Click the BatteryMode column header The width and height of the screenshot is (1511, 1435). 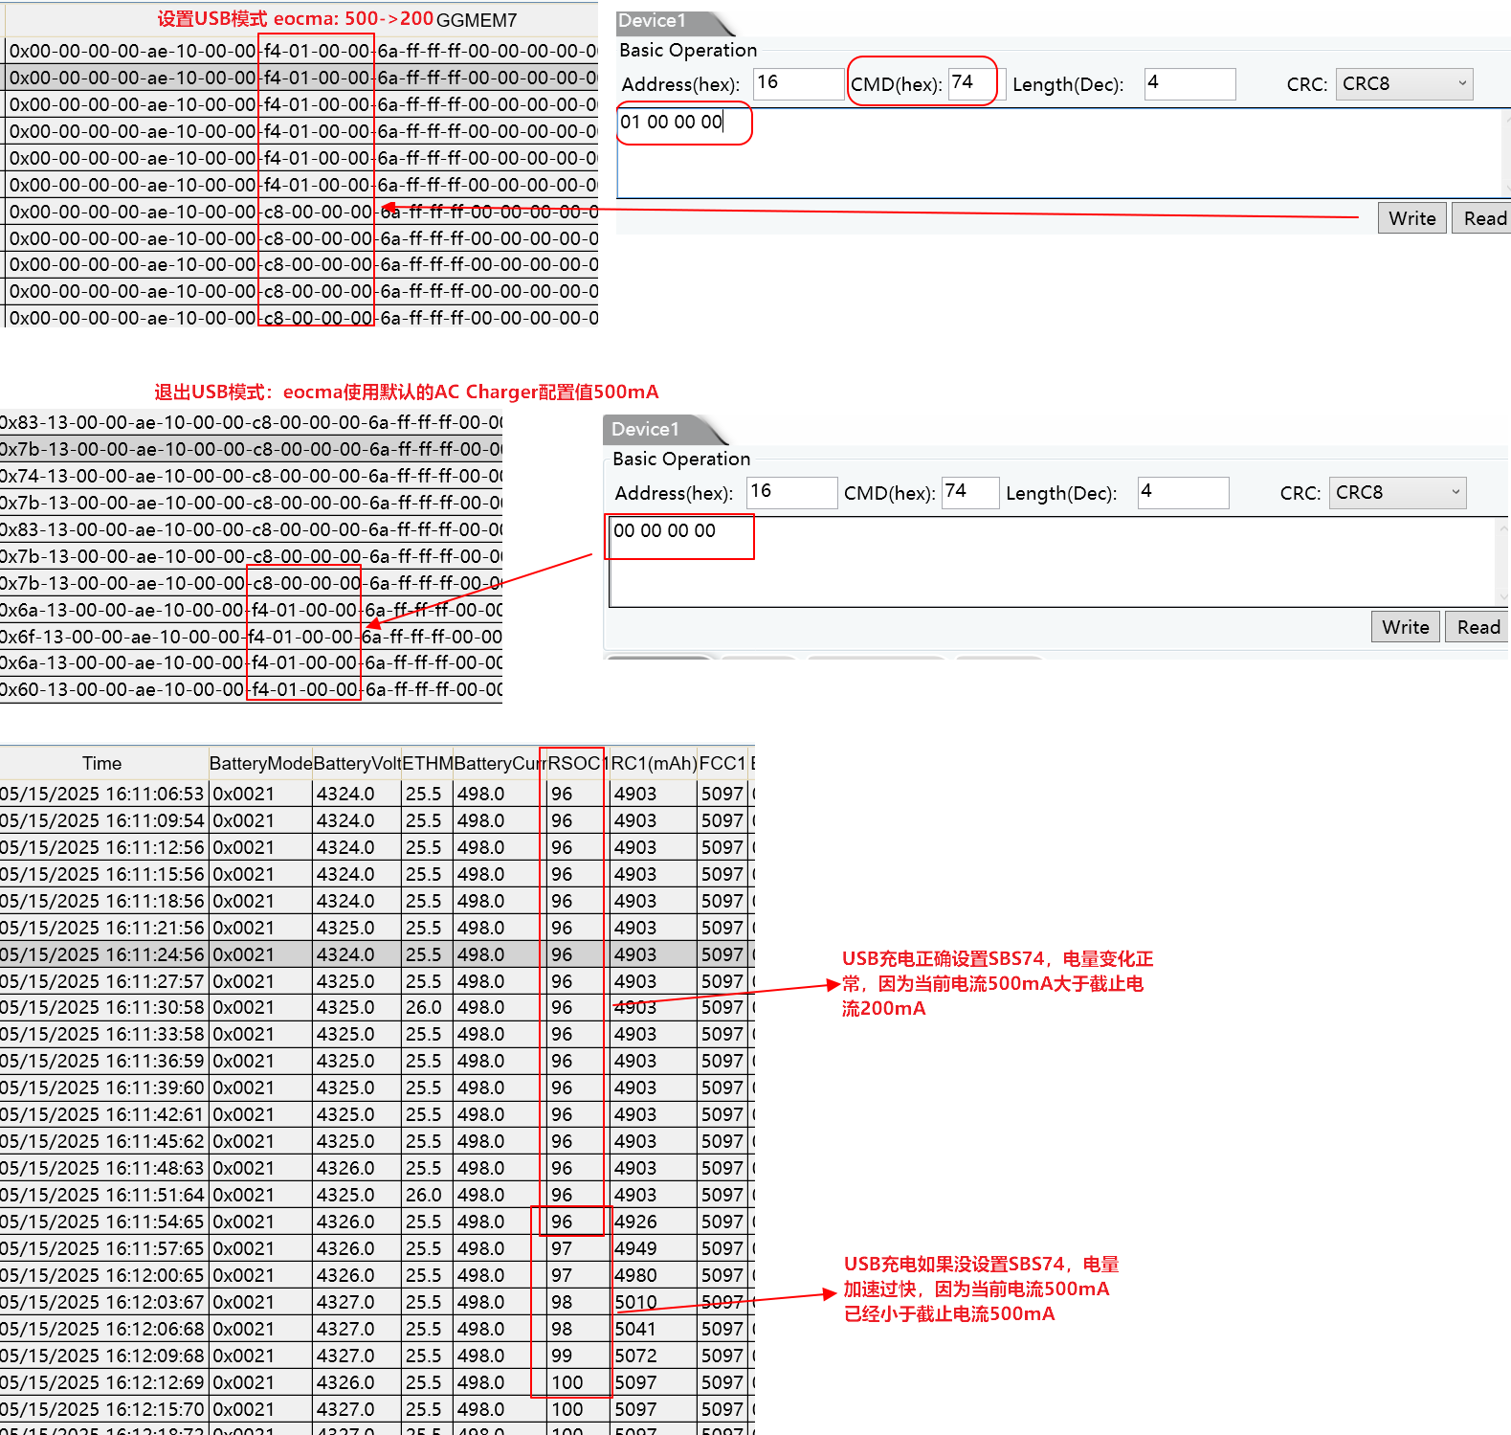[260, 763]
